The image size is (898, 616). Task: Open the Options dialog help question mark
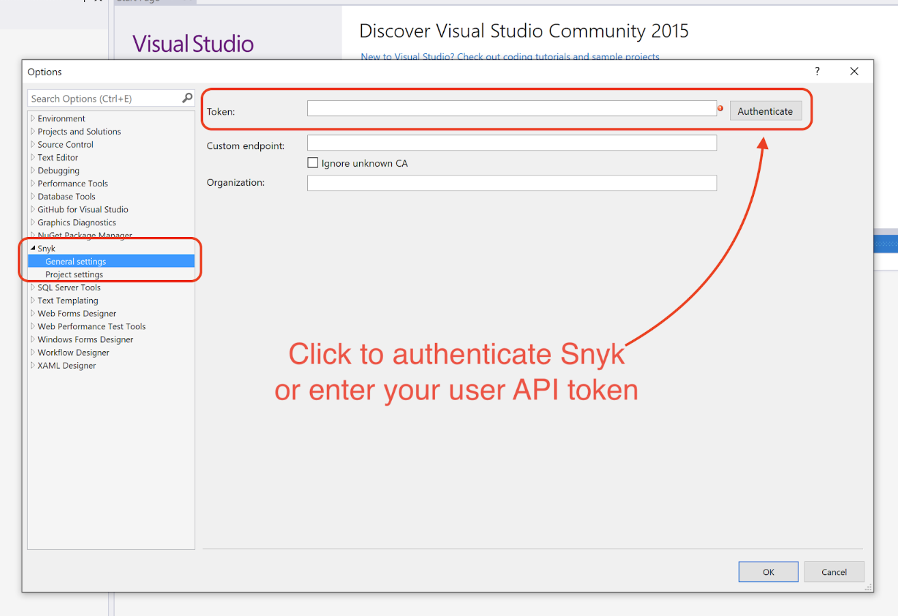(x=817, y=71)
